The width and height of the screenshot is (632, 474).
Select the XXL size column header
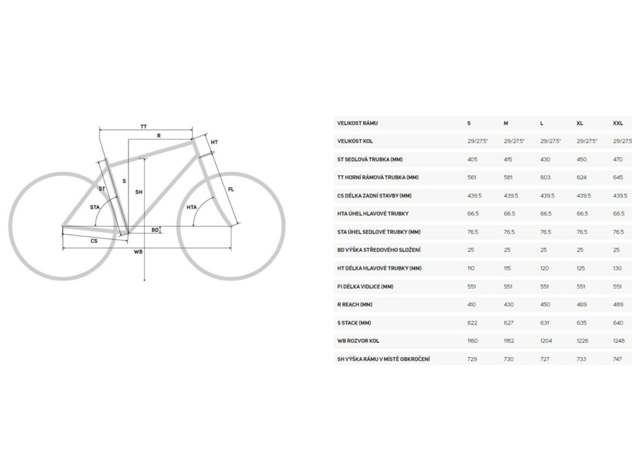tap(618, 123)
